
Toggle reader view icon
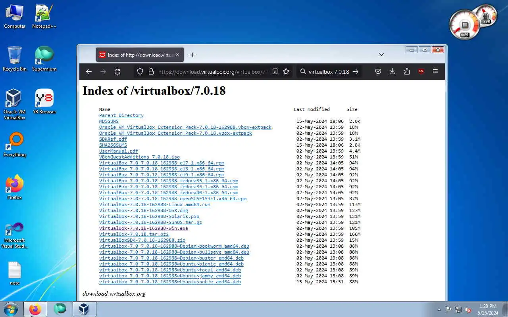[x=275, y=72]
